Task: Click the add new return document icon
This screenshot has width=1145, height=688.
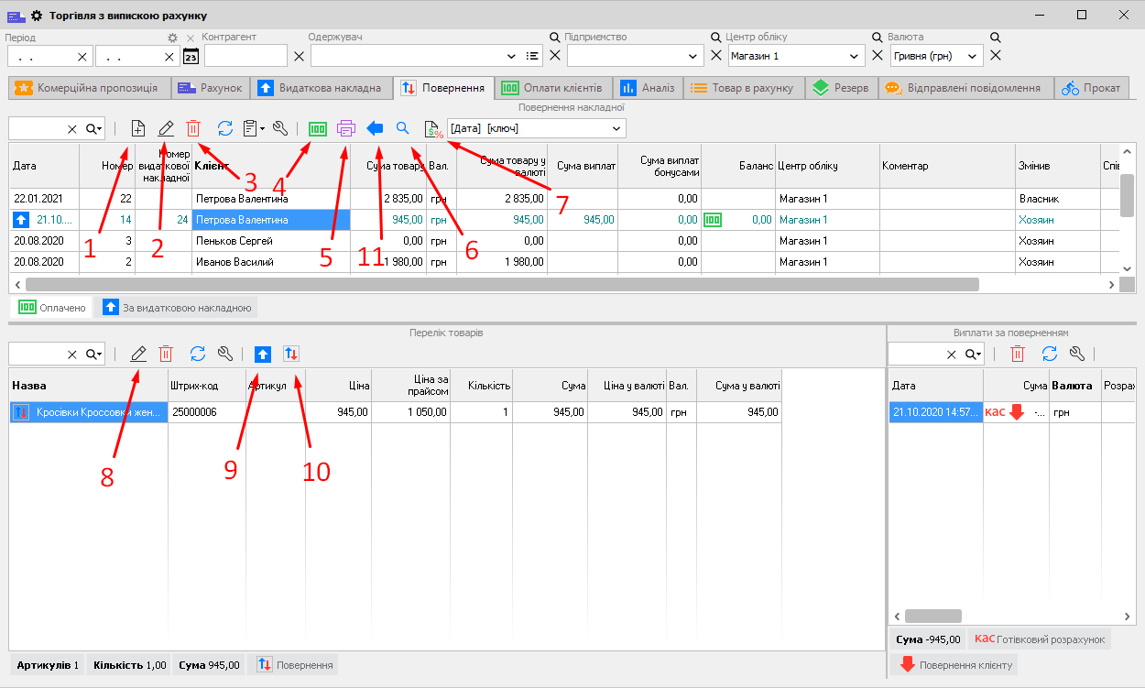Action: click(138, 128)
